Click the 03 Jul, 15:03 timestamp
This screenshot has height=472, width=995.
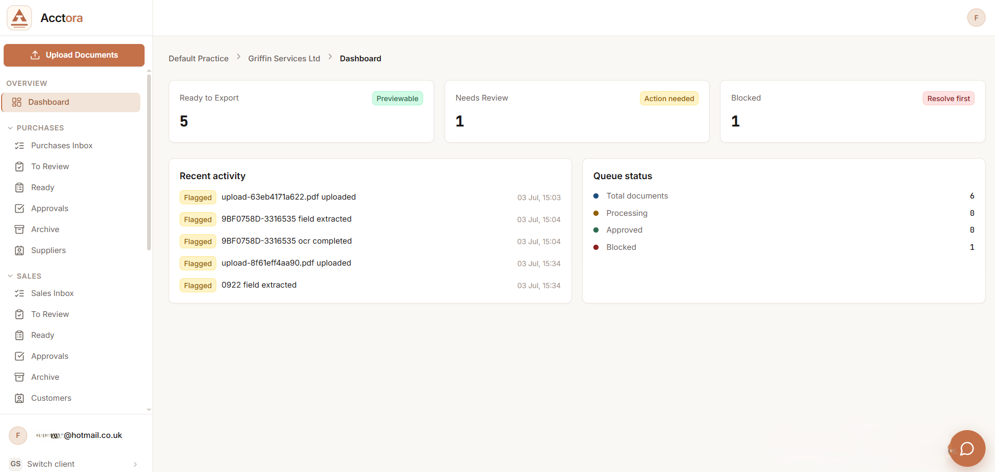coord(539,197)
